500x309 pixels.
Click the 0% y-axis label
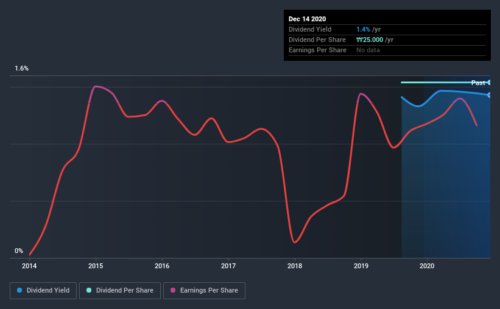[x=19, y=251]
